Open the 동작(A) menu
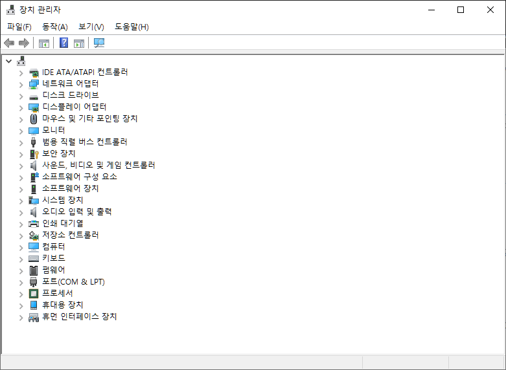Viewport: 506px width, 370px height. (x=55, y=27)
